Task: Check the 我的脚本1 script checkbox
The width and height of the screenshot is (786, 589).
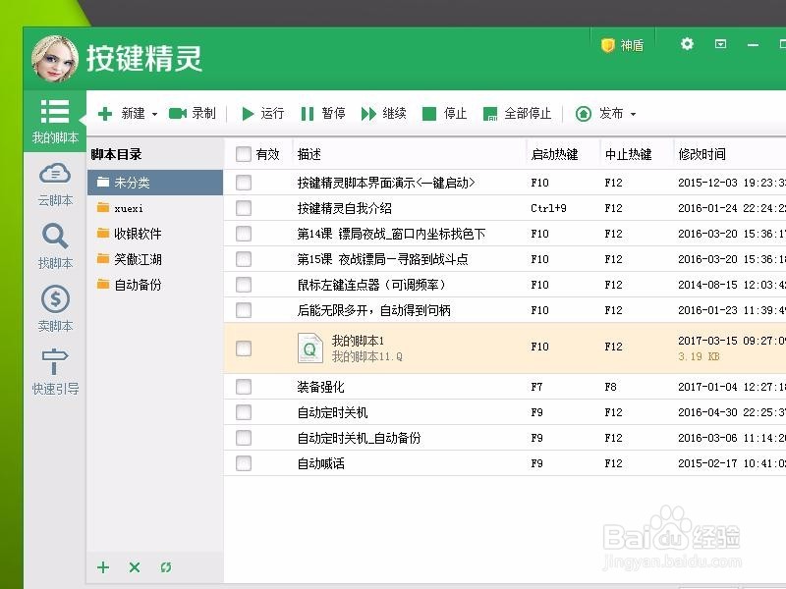Action: [x=243, y=348]
